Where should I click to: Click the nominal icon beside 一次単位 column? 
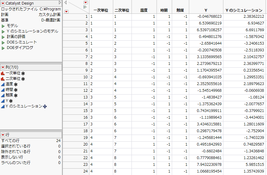coord(3,73)
